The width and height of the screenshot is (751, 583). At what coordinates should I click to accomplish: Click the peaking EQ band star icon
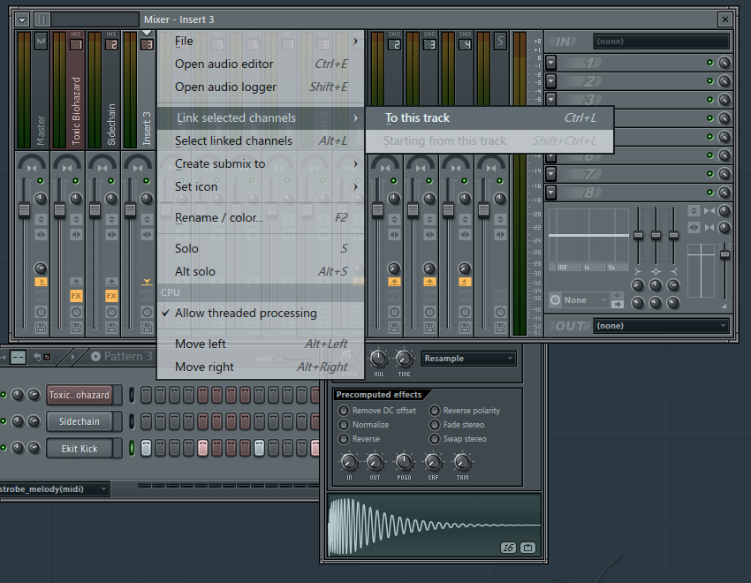pyautogui.click(x=656, y=271)
